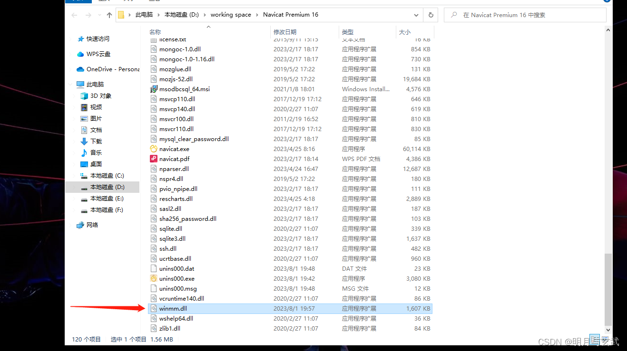Click the unins000.exe file icon
This screenshot has width=627, height=351.
point(154,279)
